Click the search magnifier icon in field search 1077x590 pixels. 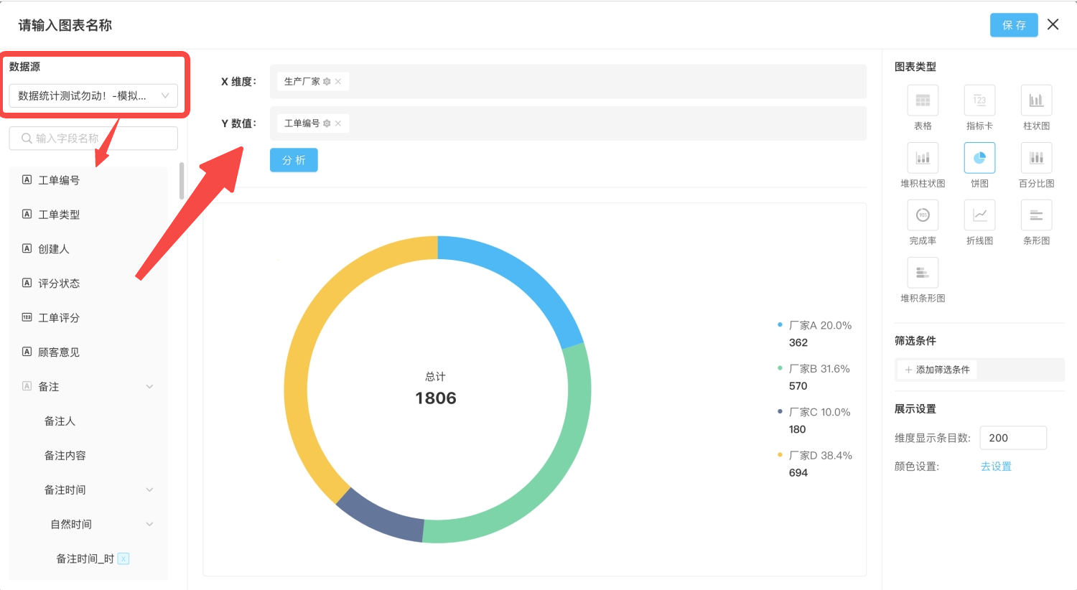point(27,139)
